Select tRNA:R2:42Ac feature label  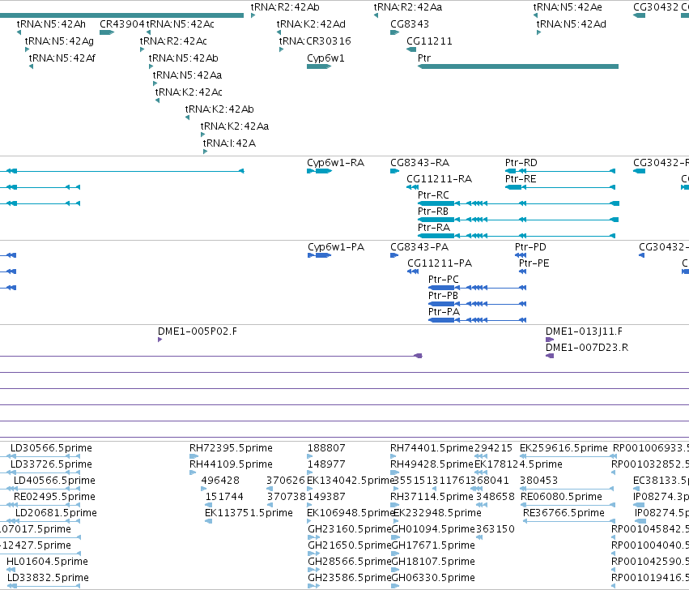click(173, 41)
